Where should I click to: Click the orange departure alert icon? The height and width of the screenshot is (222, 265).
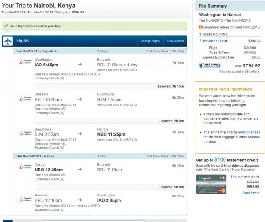[x=201, y=27]
